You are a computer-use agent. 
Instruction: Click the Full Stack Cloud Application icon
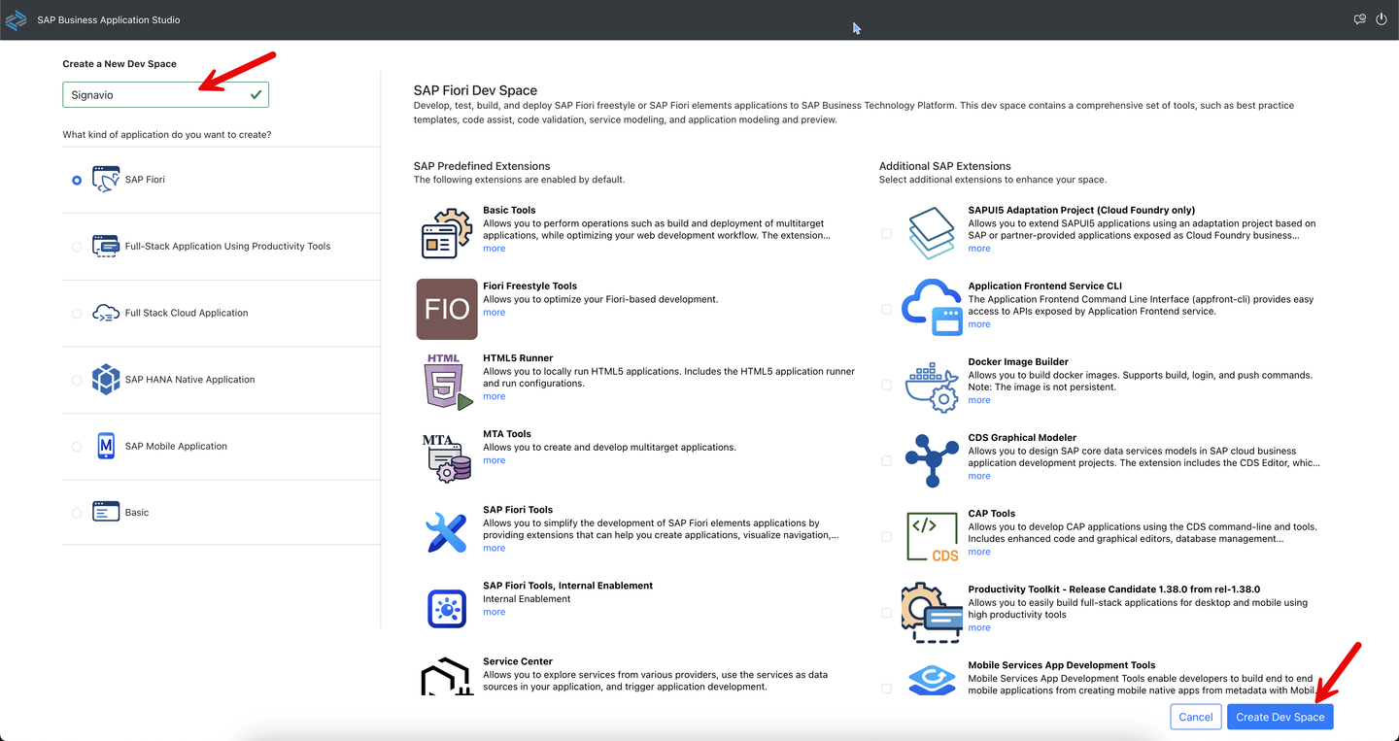(x=106, y=313)
